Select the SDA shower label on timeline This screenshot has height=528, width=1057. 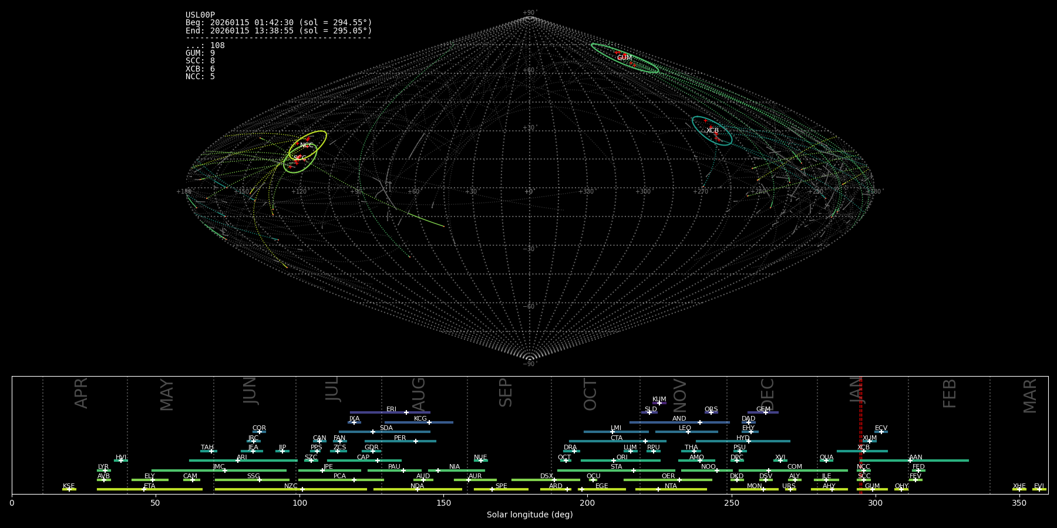[386, 428]
